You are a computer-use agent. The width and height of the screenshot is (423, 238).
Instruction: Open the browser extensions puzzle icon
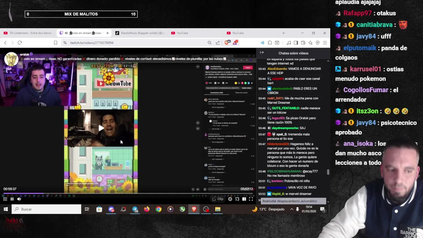coord(270,43)
